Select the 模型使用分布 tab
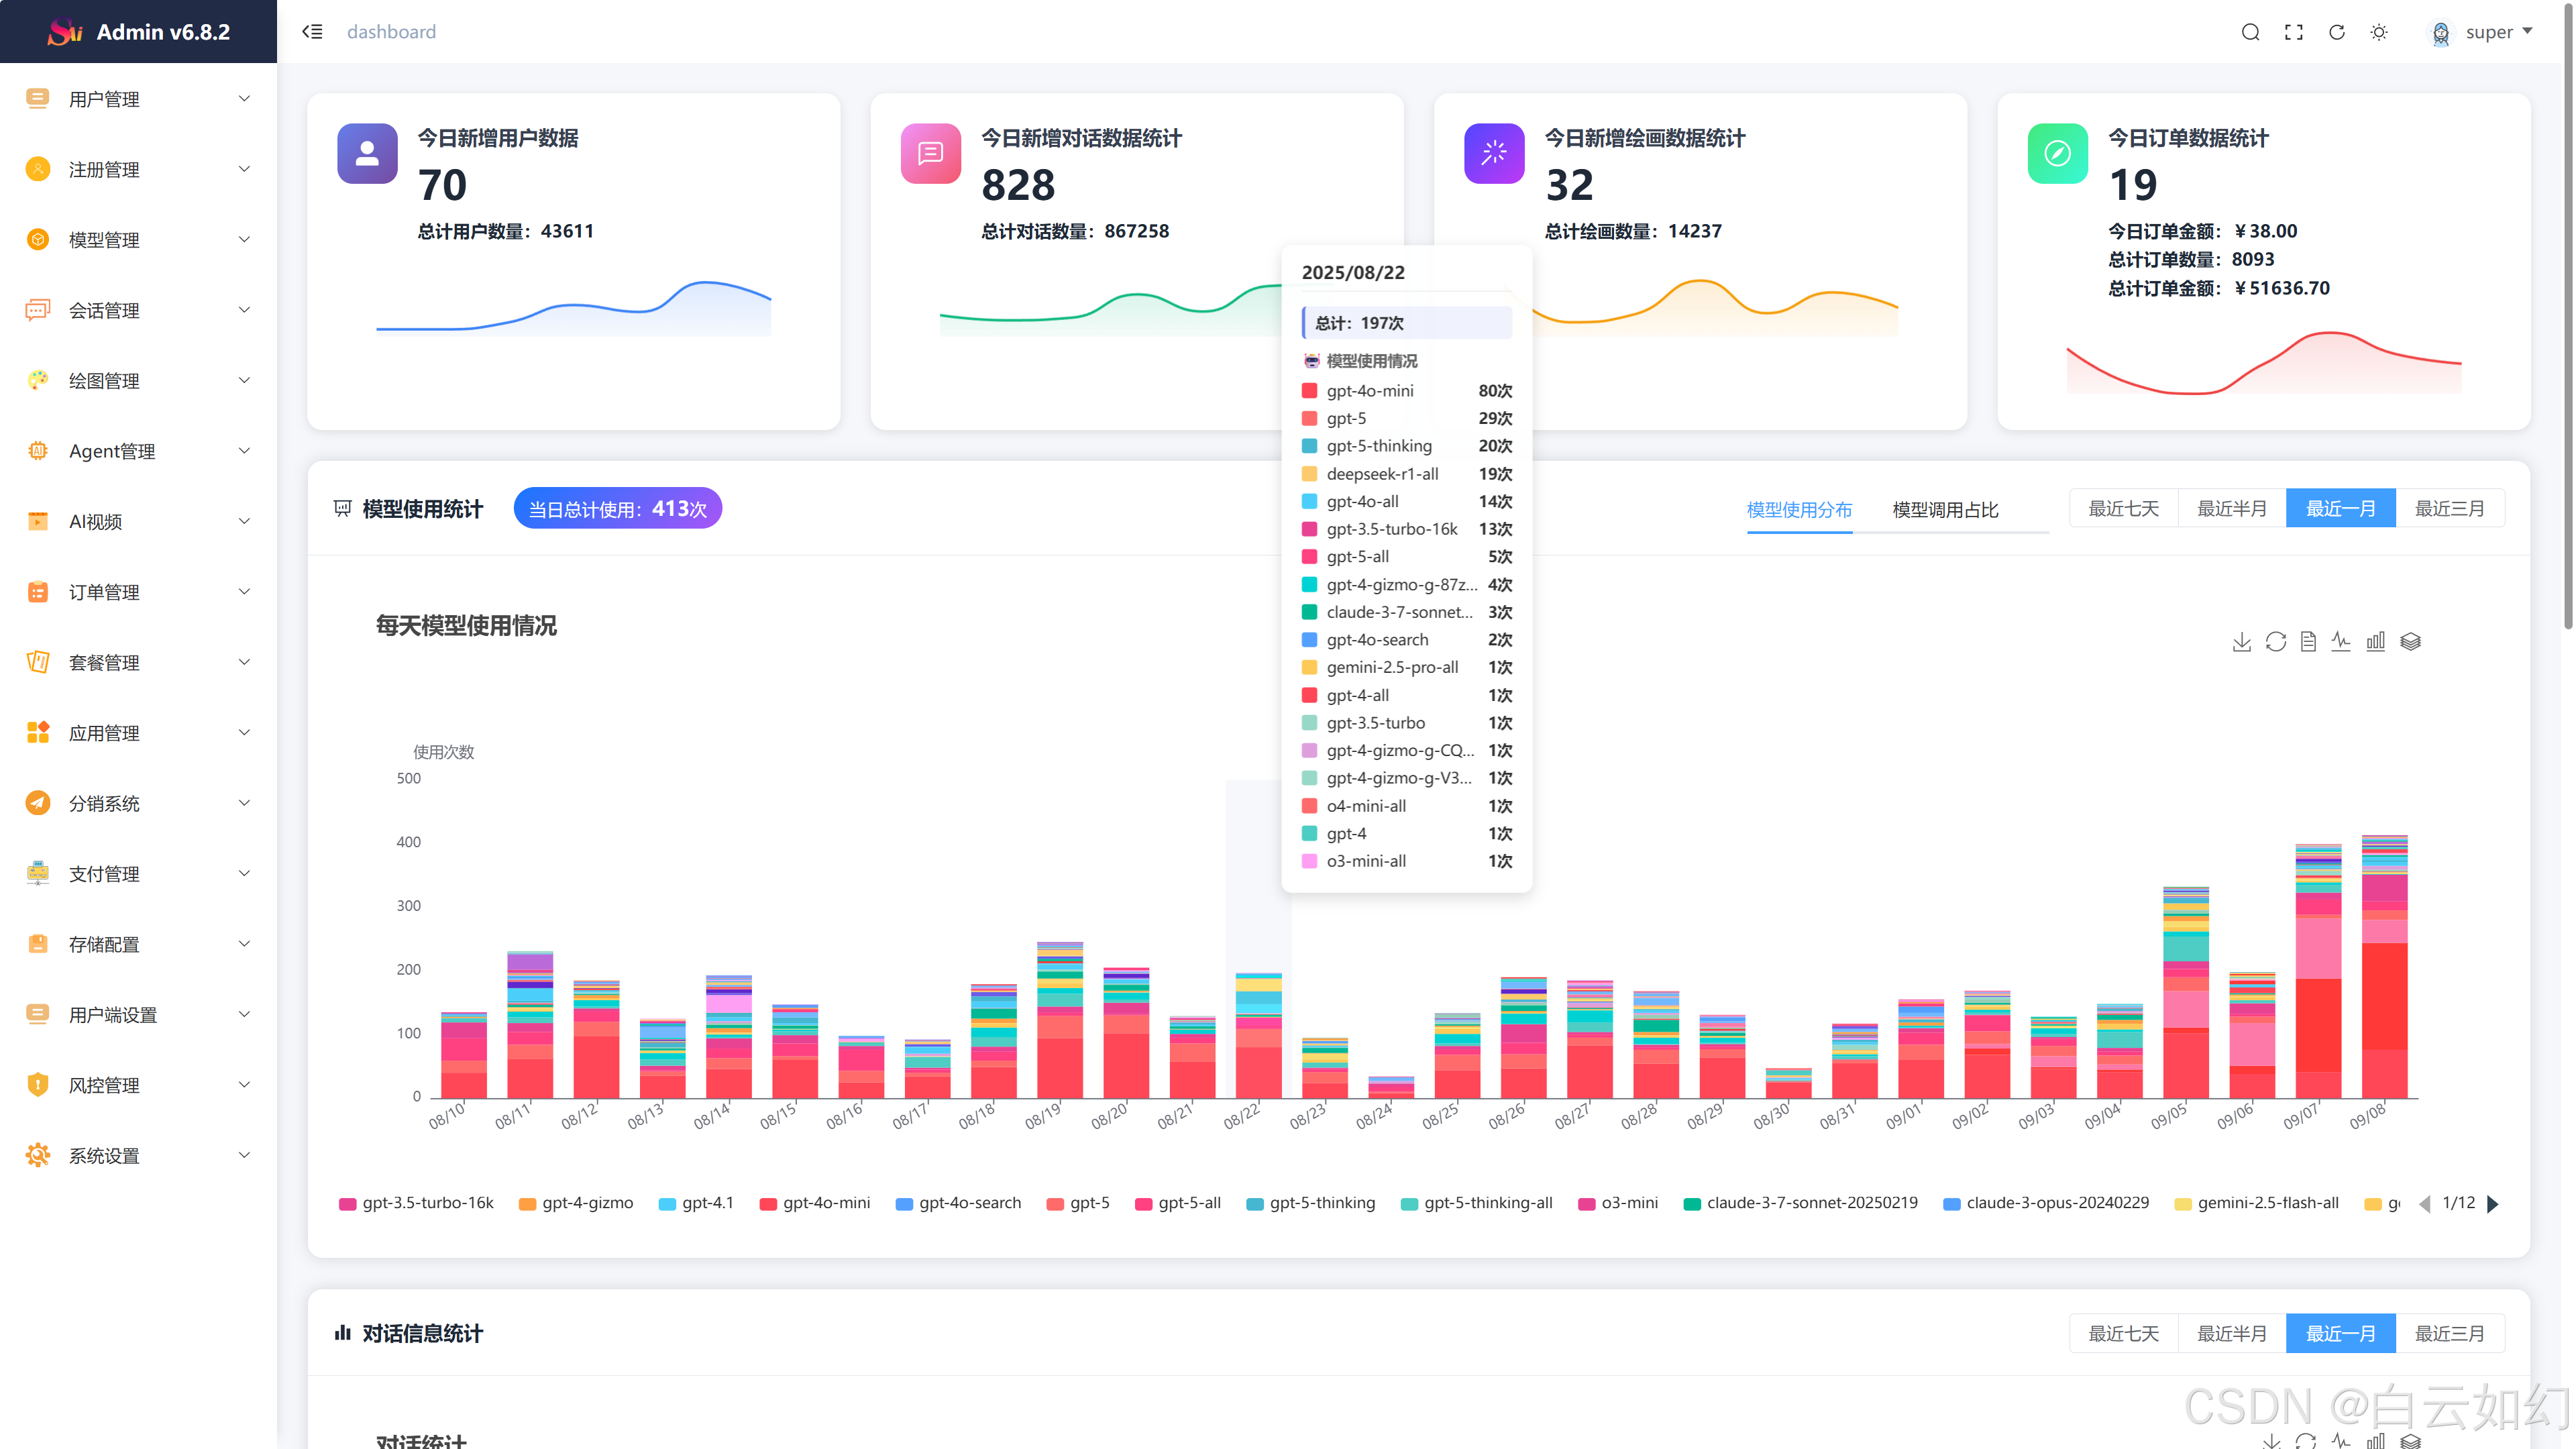The width and height of the screenshot is (2576, 1449). 1799,510
